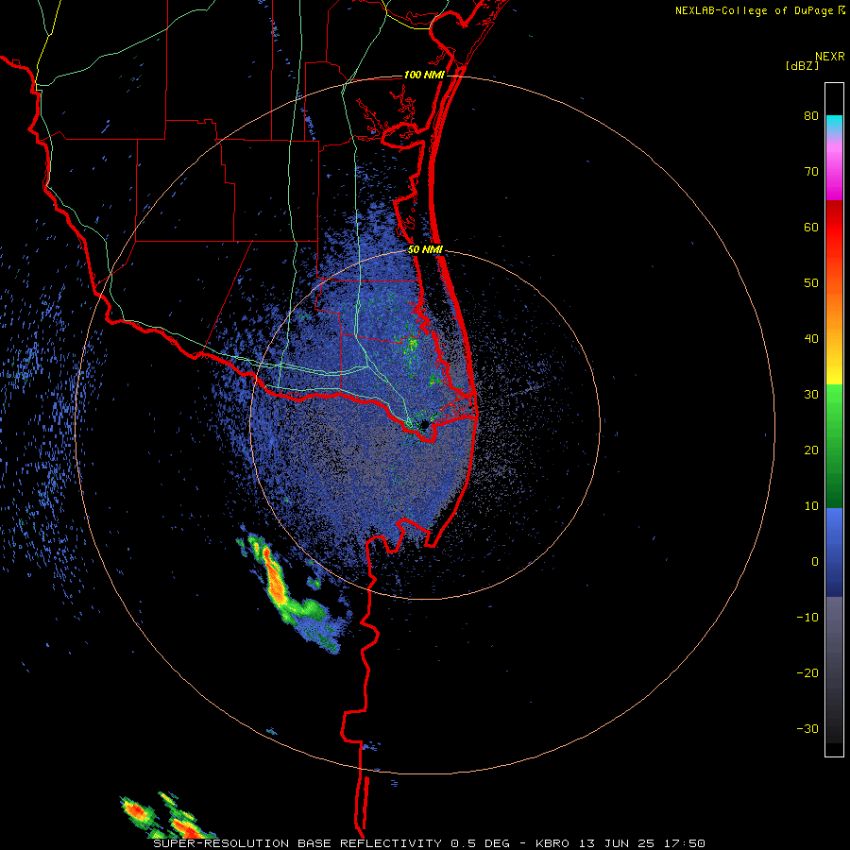The height and width of the screenshot is (850, 850).
Task: Click the 40 dBZ value on color scale
Action: click(x=811, y=339)
